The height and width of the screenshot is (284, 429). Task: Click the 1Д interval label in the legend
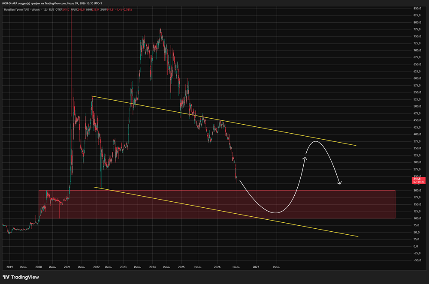tap(45, 9)
